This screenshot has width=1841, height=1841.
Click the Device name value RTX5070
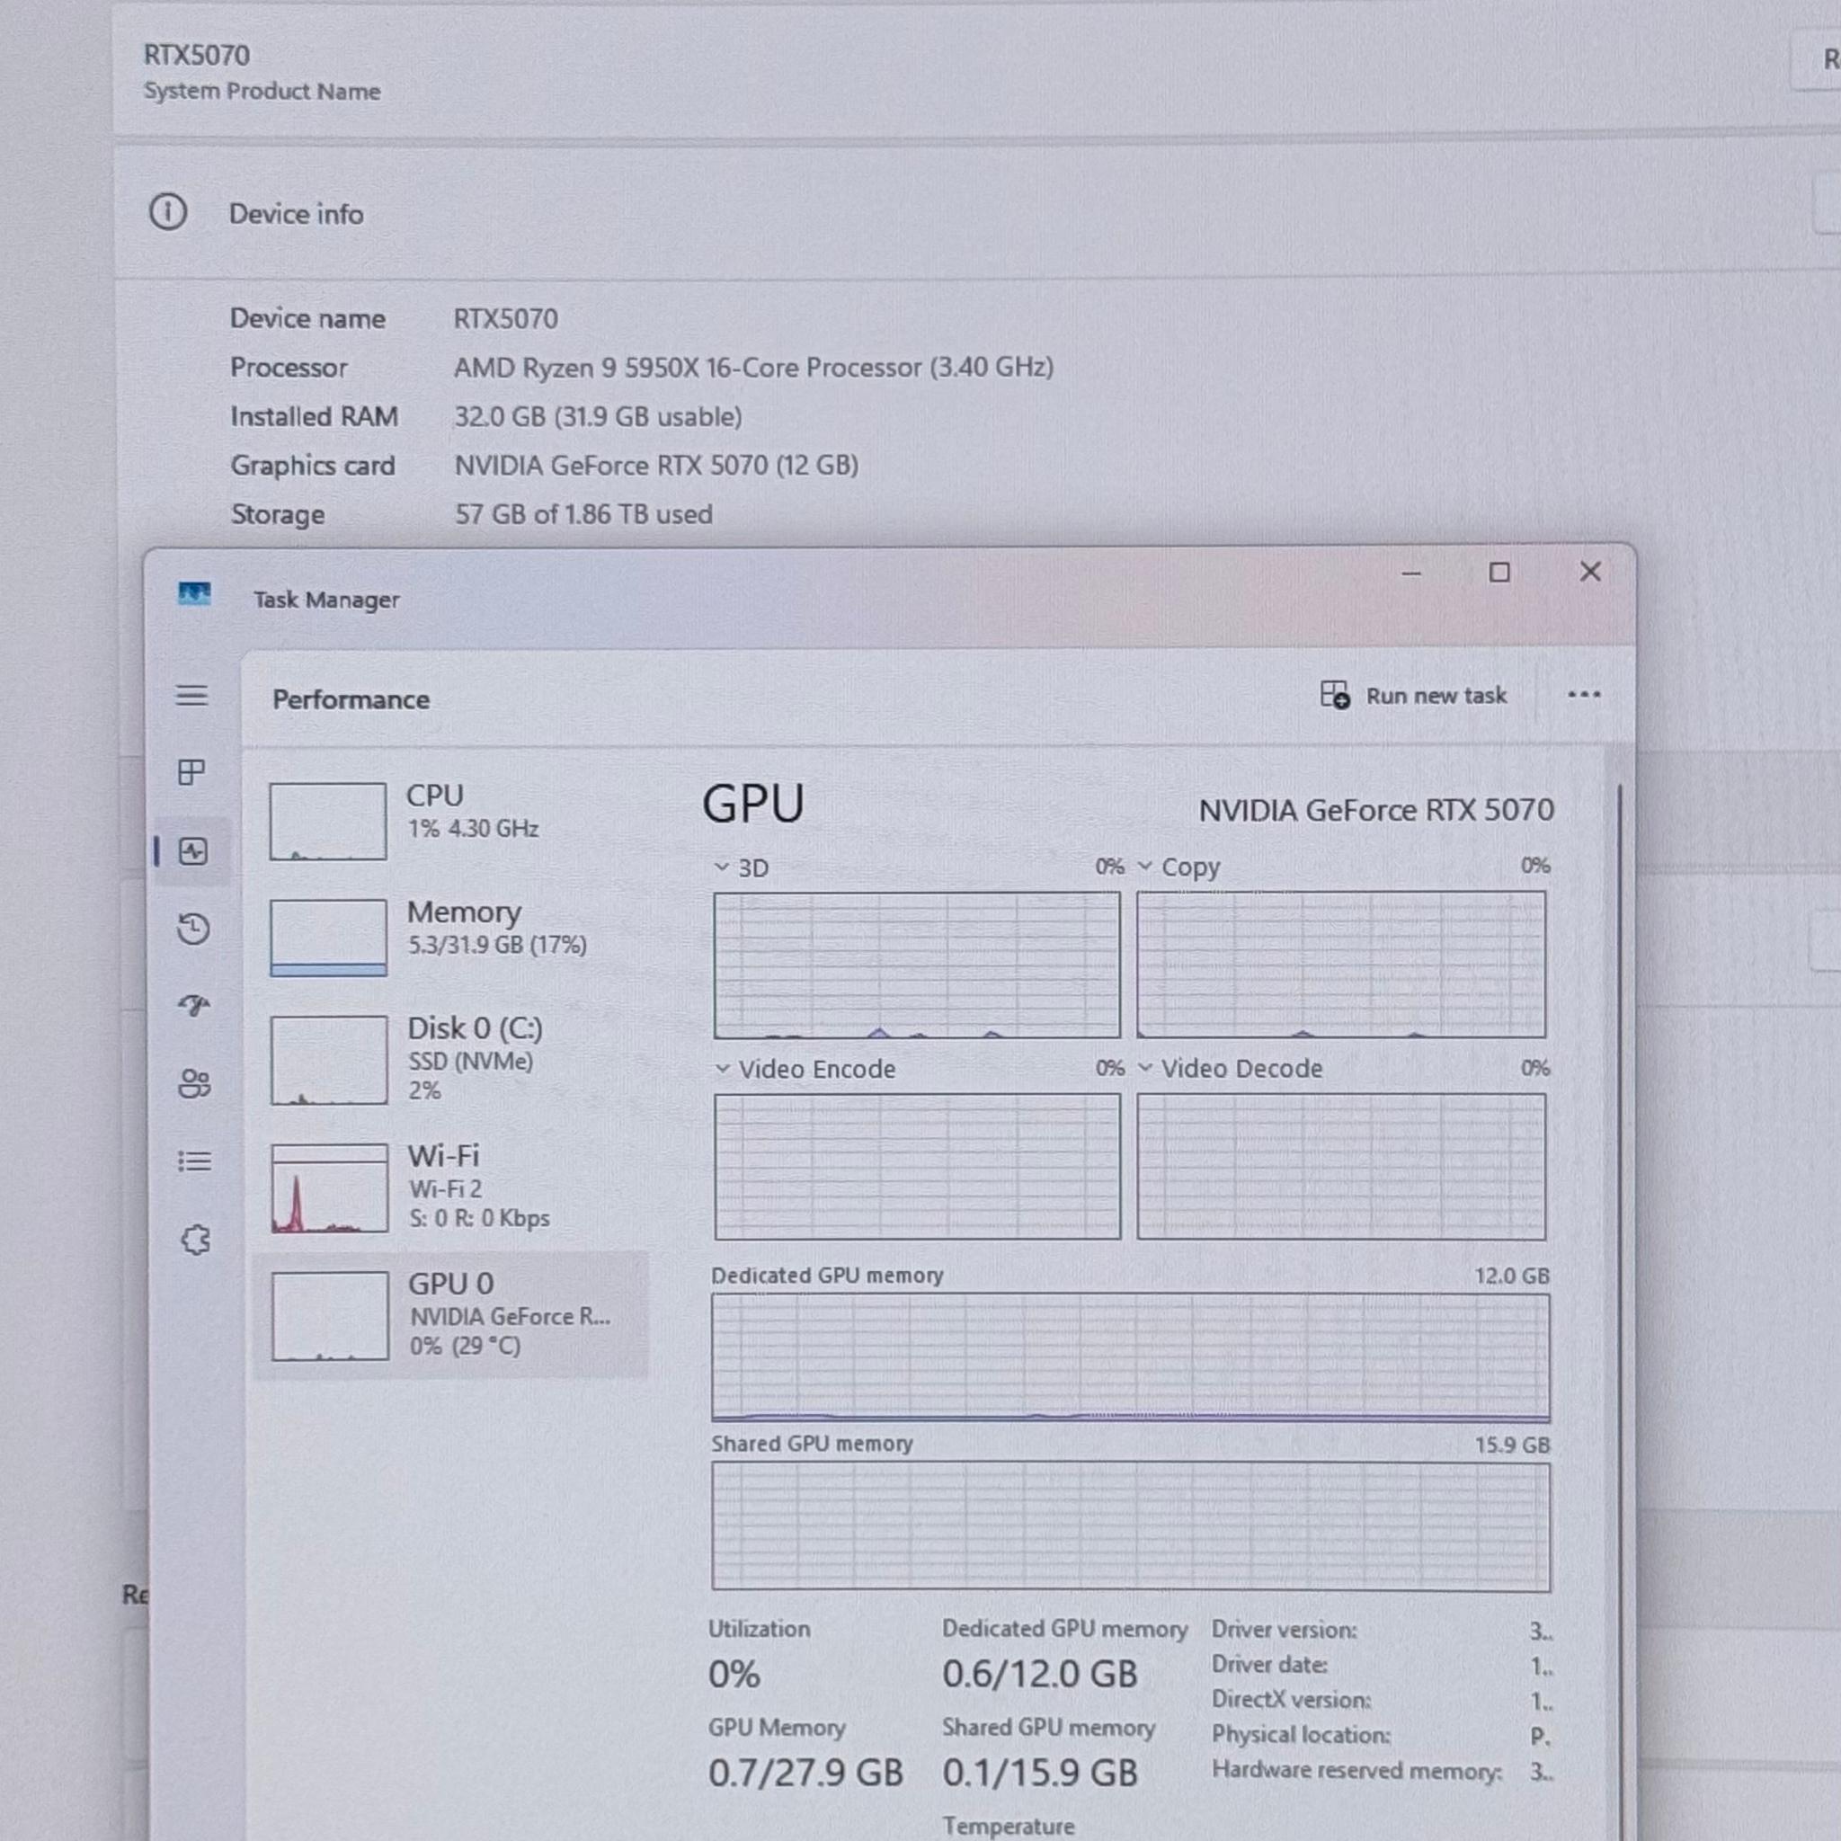point(506,318)
